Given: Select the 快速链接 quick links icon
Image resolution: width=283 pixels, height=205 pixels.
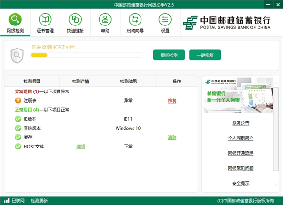Looking at the screenshot, I should click(x=75, y=20).
